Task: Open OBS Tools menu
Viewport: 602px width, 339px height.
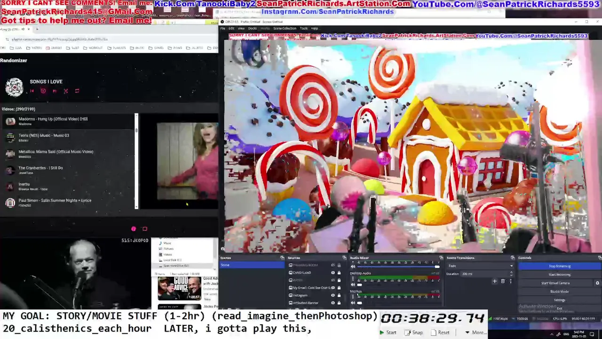Action: pos(304,28)
